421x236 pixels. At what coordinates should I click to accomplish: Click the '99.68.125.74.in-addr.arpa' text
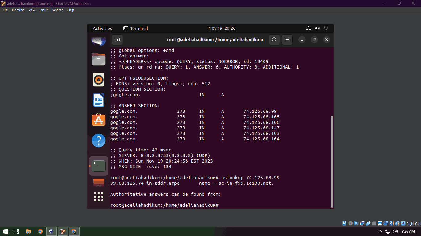click(145, 183)
